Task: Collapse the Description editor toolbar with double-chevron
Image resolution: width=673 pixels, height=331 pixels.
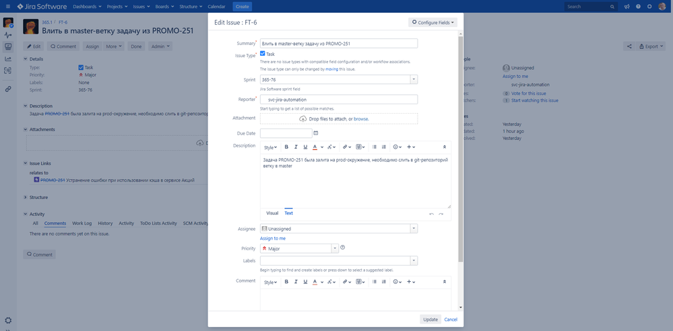Action: [x=445, y=147]
